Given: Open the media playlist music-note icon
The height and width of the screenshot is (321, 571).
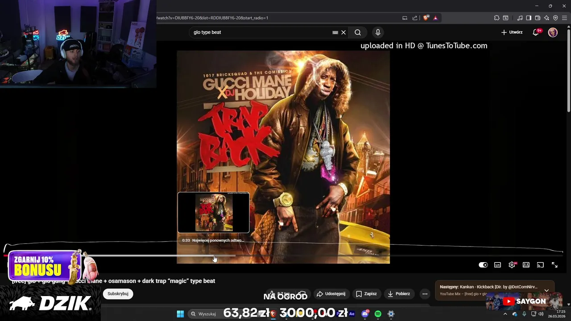Looking at the screenshot, I should [520, 18].
